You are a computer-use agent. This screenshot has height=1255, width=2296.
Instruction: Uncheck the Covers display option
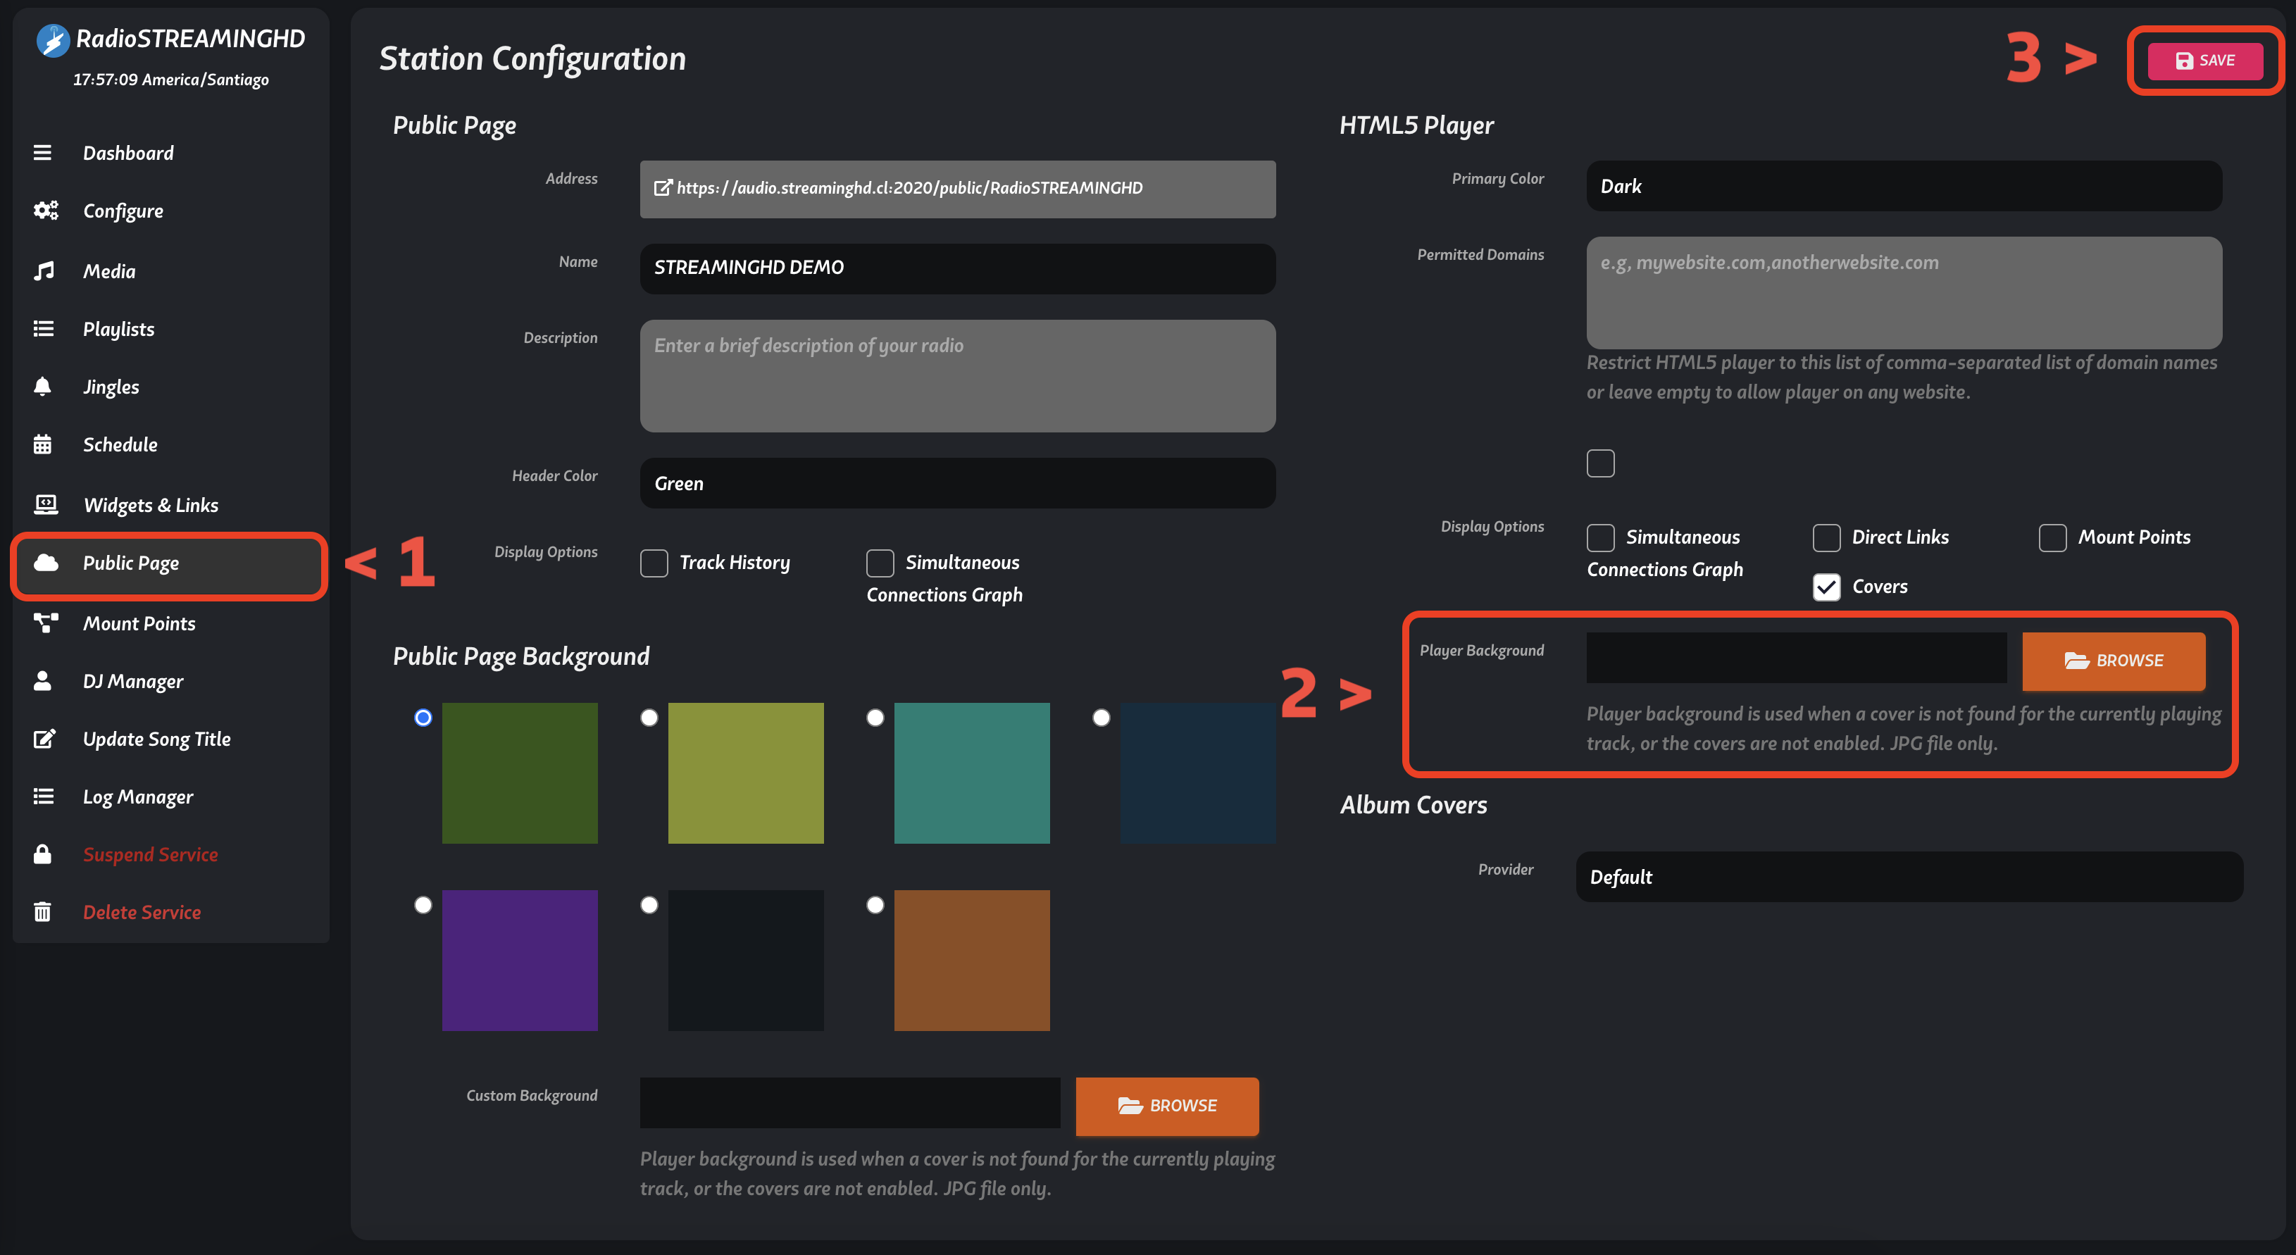[x=1826, y=587]
